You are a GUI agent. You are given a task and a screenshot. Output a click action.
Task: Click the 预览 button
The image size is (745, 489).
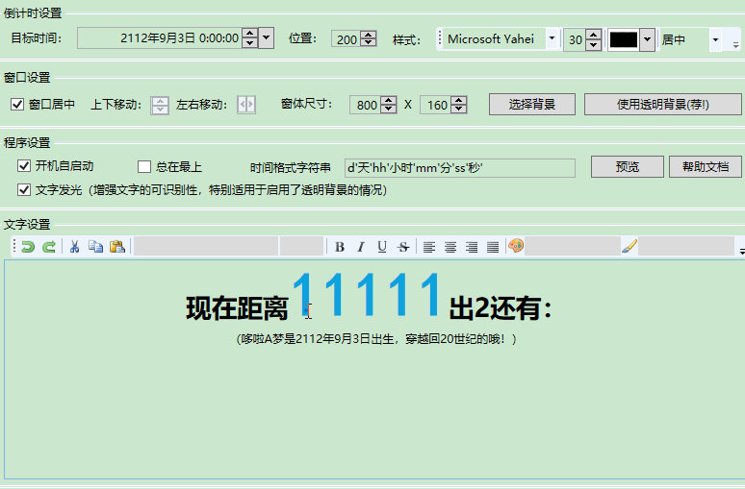628,166
